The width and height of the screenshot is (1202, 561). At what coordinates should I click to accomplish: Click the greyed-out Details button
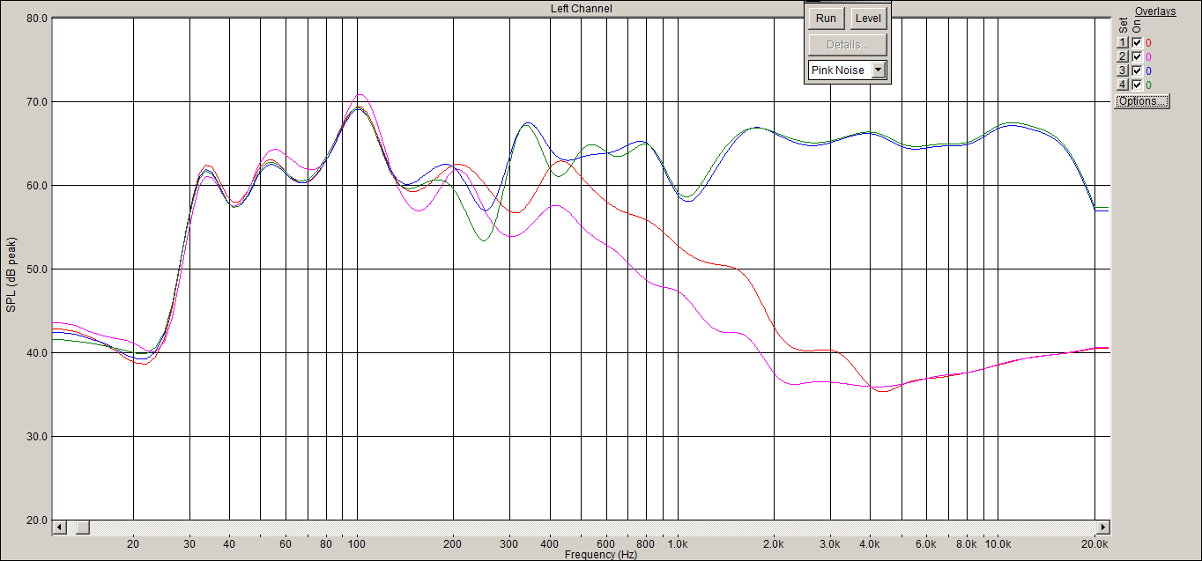click(847, 45)
